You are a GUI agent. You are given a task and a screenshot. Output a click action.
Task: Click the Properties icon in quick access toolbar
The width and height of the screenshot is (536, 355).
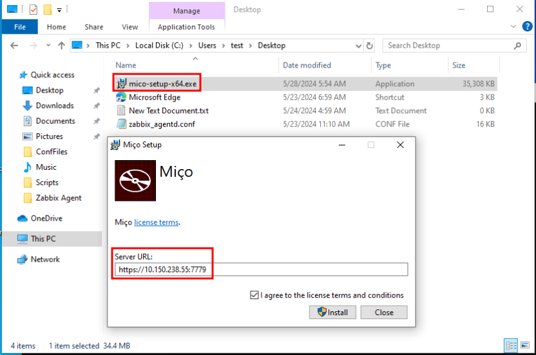click(33, 10)
